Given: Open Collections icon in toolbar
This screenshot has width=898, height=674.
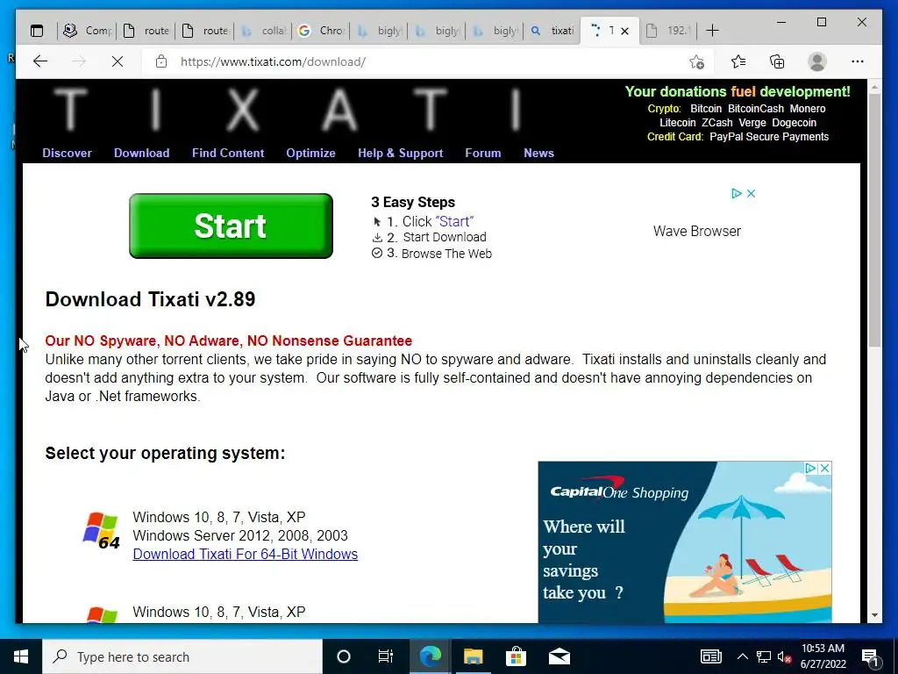Looking at the screenshot, I should pos(777,61).
